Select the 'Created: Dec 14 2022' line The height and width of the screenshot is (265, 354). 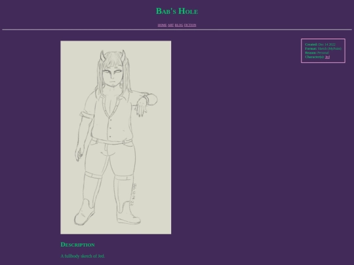tap(320, 44)
